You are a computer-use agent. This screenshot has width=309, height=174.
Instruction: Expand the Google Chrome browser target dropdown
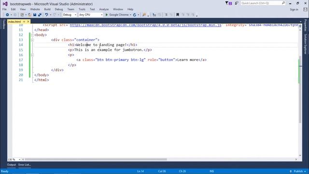coord(130,15)
